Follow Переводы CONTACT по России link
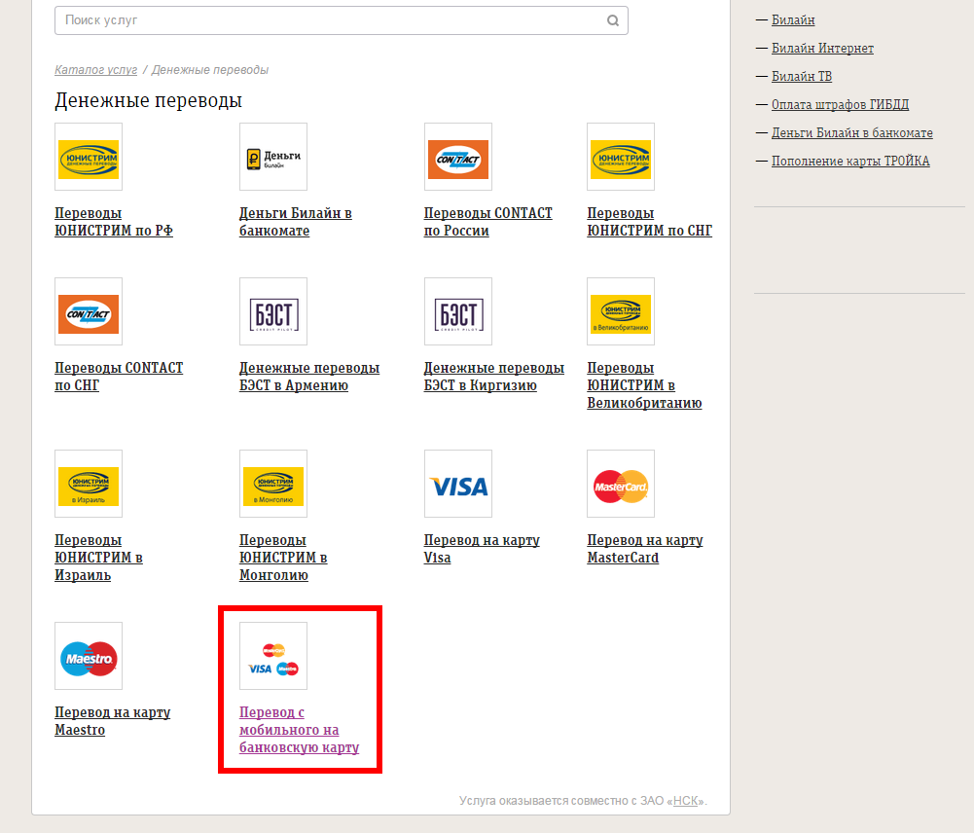The height and width of the screenshot is (833, 974). pyautogui.click(x=488, y=222)
